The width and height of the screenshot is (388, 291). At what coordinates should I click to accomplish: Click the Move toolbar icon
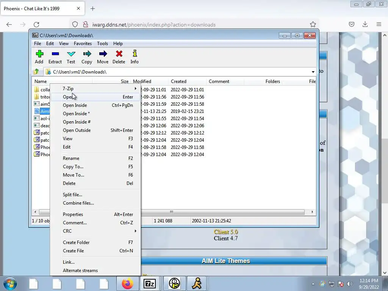point(103,57)
